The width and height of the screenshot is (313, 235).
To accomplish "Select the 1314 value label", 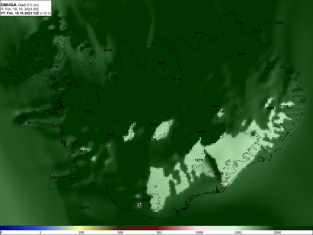I will tap(219, 112).
